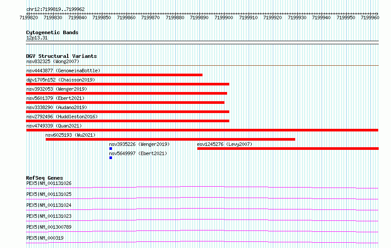Open the esv1245276 (Levy2007) variant label

pyautogui.click(x=224, y=144)
